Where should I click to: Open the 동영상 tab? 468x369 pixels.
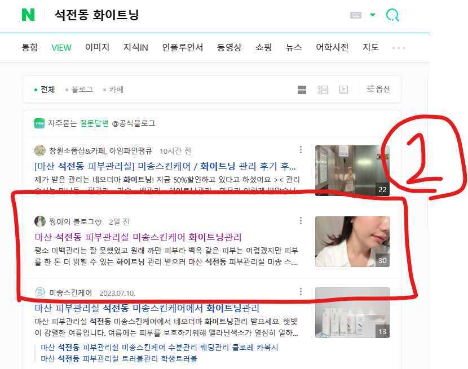coord(229,47)
